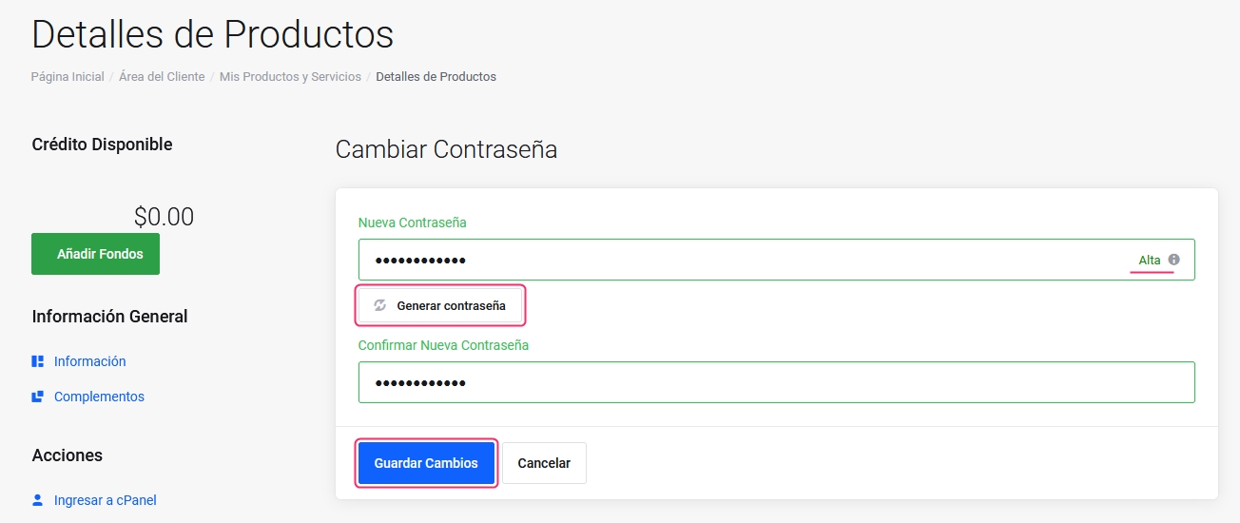Click the info icon beside Alta strength
The width and height of the screenshot is (1240, 523).
(1173, 260)
